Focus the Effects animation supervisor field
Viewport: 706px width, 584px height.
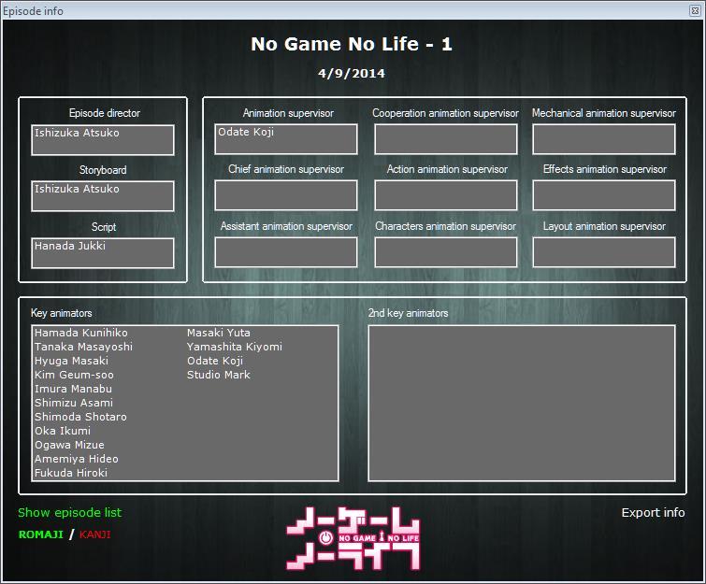pos(604,195)
